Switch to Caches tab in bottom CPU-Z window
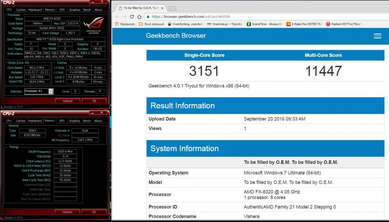Viewport: 389px width, 222px height. 20,121
